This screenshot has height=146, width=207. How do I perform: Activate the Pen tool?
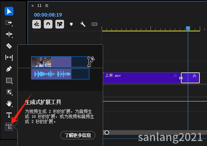pos(9,69)
